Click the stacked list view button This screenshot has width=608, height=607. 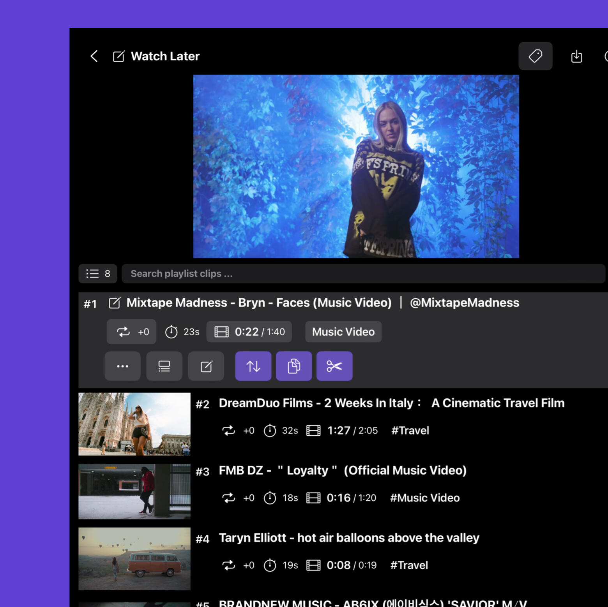click(x=164, y=366)
